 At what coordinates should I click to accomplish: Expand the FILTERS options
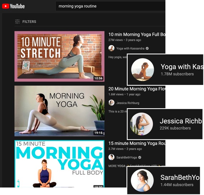click(25, 21)
